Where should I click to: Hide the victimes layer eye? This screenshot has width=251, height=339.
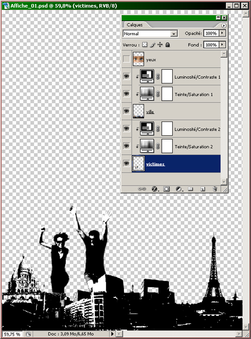pyautogui.click(x=127, y=163)
